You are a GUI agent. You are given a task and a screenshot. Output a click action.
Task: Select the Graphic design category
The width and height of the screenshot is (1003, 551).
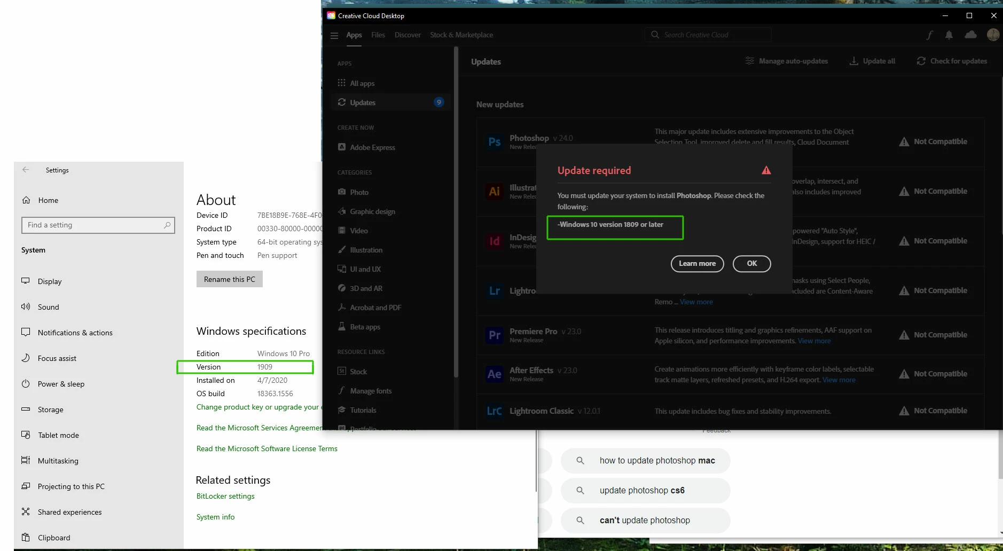pyautogui.click(x=390, y=211)
